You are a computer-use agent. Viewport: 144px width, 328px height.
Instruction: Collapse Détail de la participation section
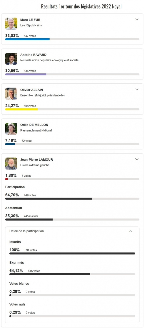(x=131, y=231)
